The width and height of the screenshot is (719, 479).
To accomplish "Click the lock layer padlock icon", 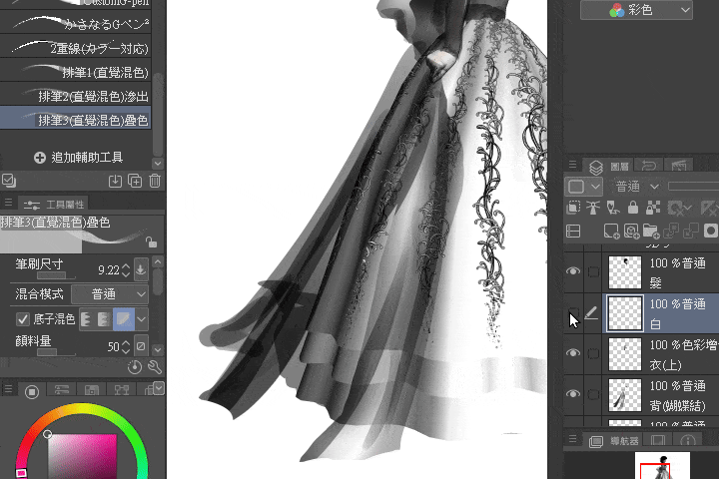I will (x=633, y=209).
